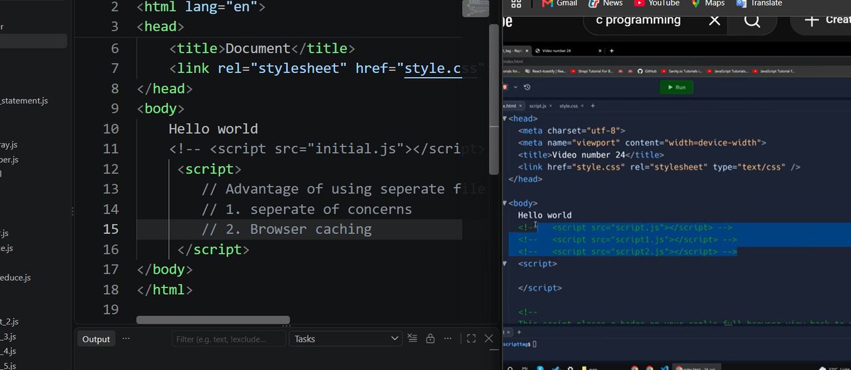
Task: Open the ber.js file in explorer
Action: pyautogui.click(x=9, y=159)
